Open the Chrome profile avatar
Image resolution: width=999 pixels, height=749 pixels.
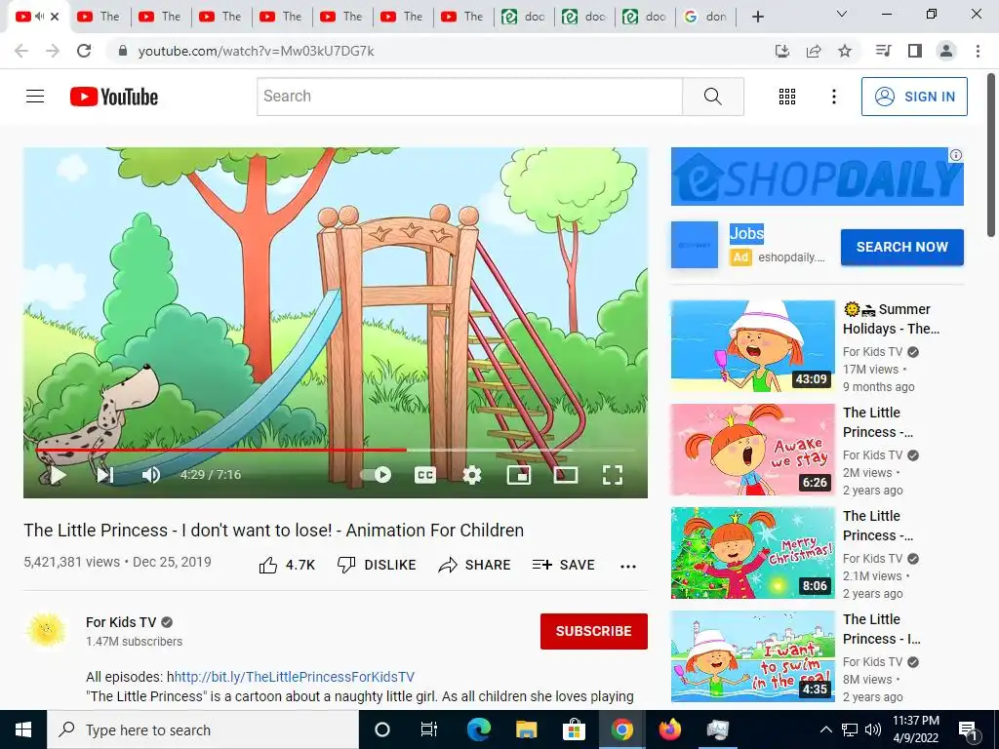[x=946, y=51]
